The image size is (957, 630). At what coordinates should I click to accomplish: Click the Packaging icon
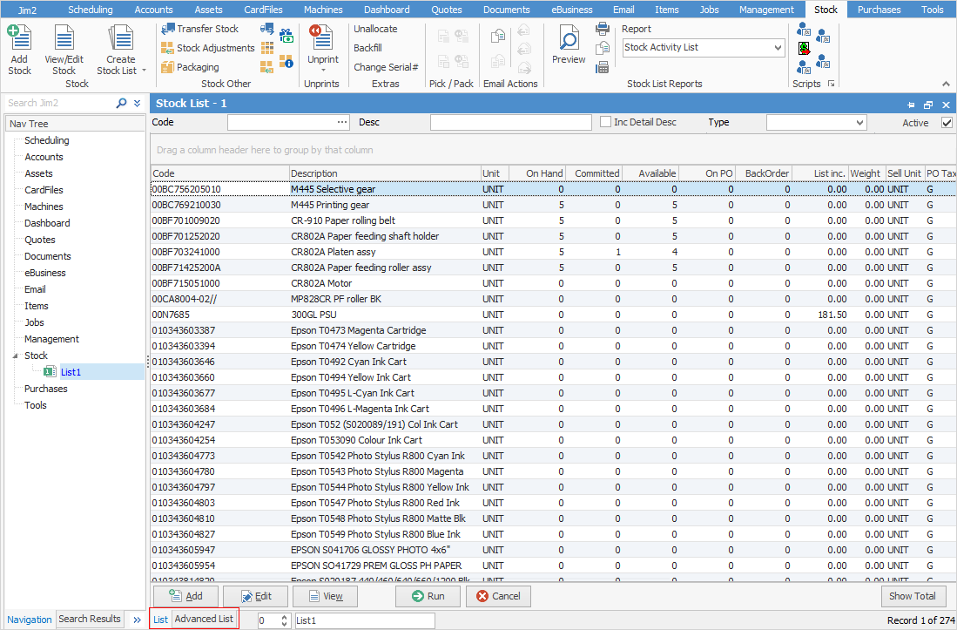[167, 67]
